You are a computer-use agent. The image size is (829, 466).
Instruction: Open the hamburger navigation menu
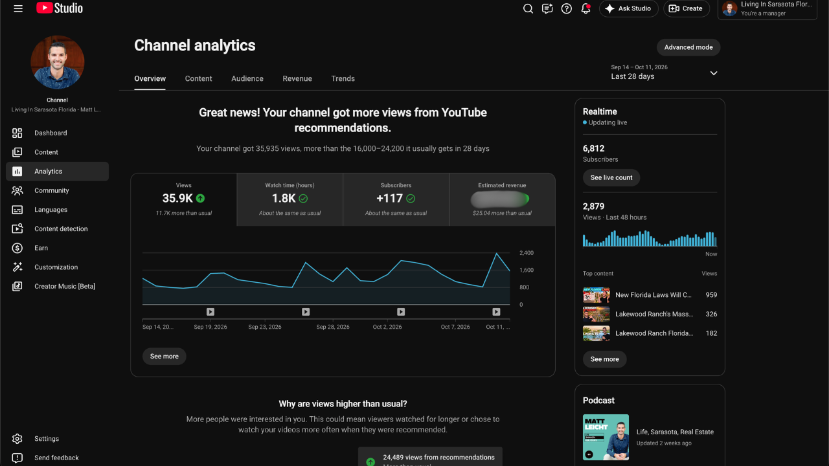(x=18, y=8)
